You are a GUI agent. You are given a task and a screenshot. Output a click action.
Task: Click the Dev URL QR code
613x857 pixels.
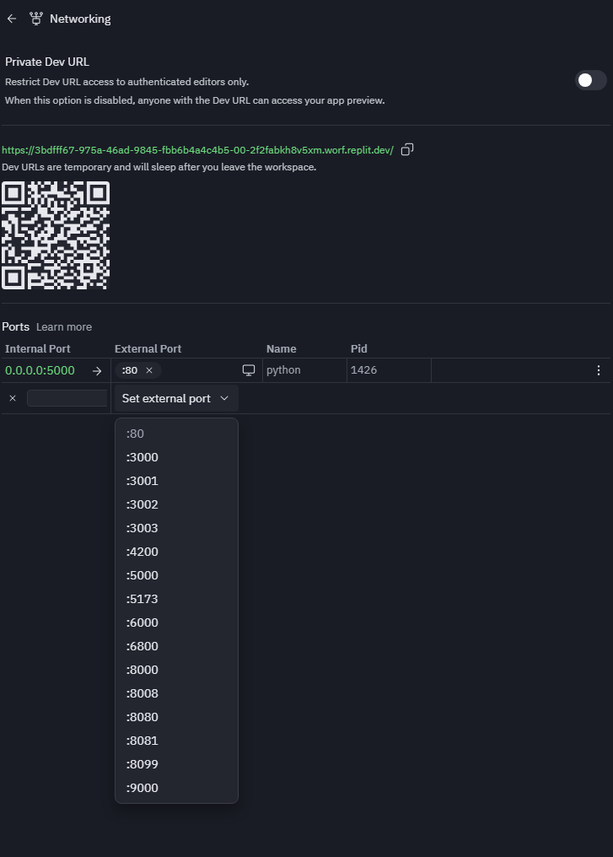[x=56, y=235]
